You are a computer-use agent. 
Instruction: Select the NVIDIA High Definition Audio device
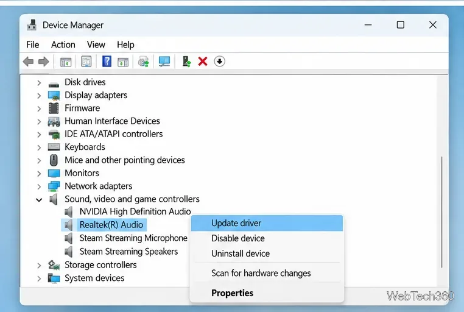tap(135, 211)
